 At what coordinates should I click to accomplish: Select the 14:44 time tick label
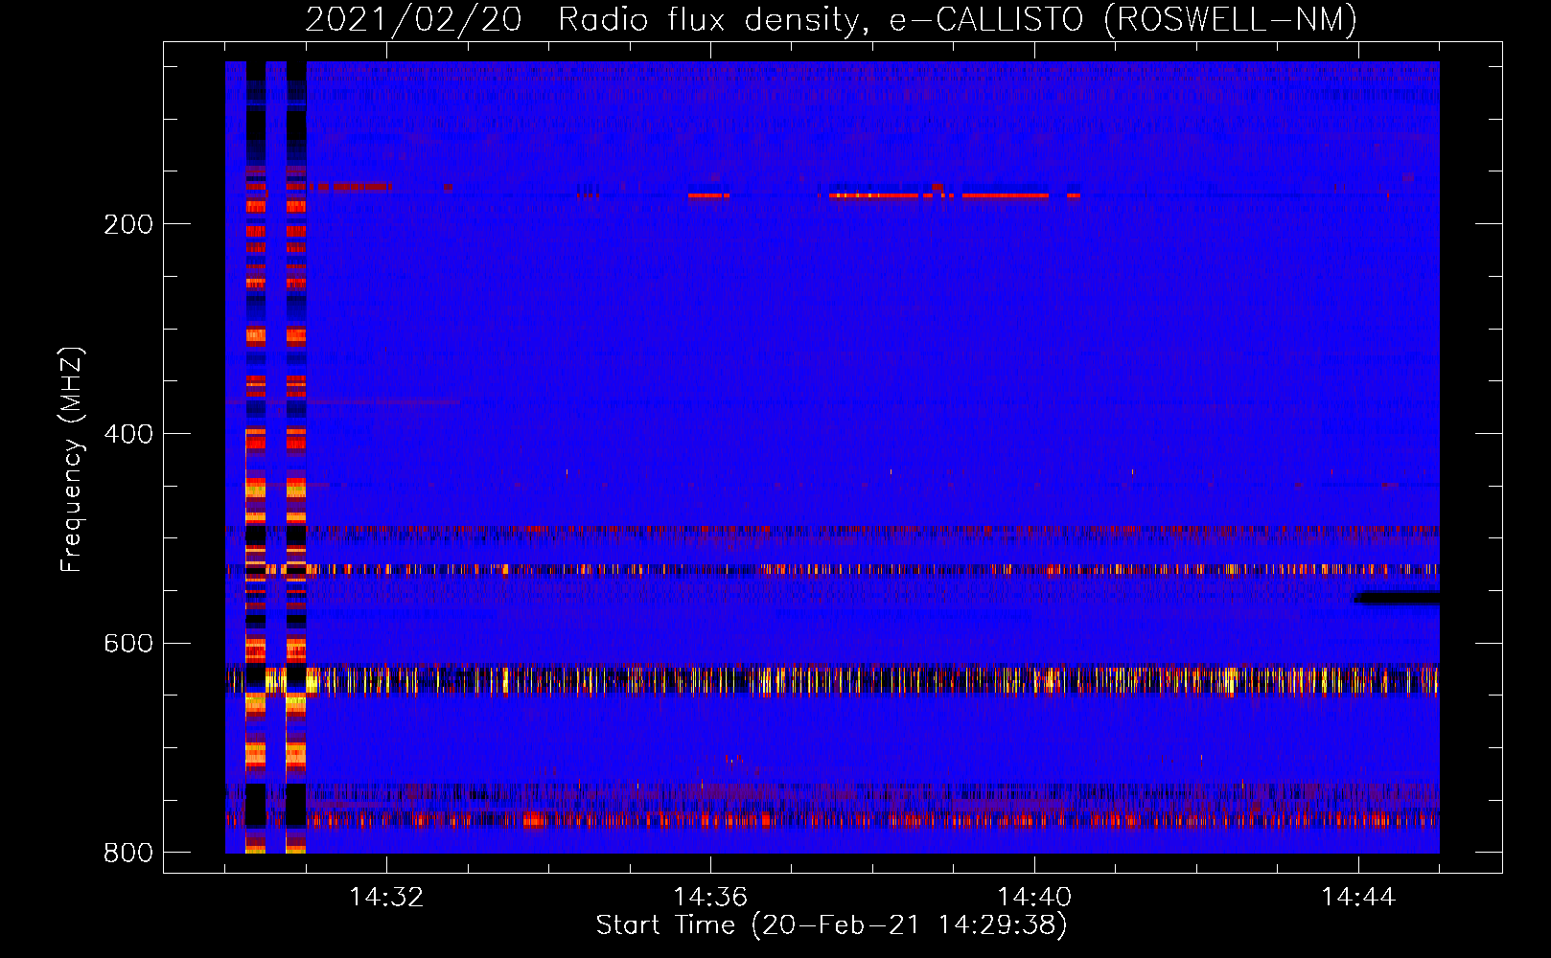point(1358,897)
